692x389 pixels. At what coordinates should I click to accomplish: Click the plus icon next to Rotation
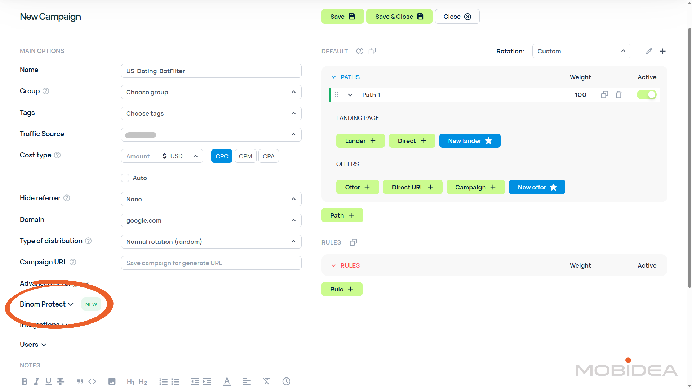point(663,51)
